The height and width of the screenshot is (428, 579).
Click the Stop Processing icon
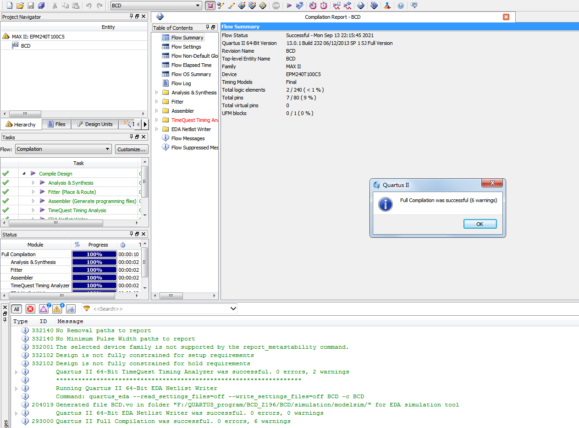pyautogui.click(x=276, y=5)
